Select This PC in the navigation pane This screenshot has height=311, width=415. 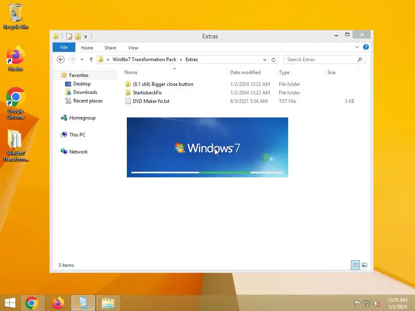click(77, 134)
